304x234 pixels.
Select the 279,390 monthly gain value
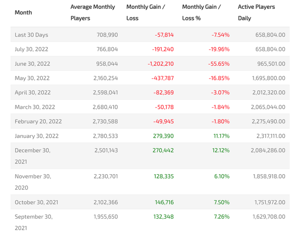tap(163, 136)
